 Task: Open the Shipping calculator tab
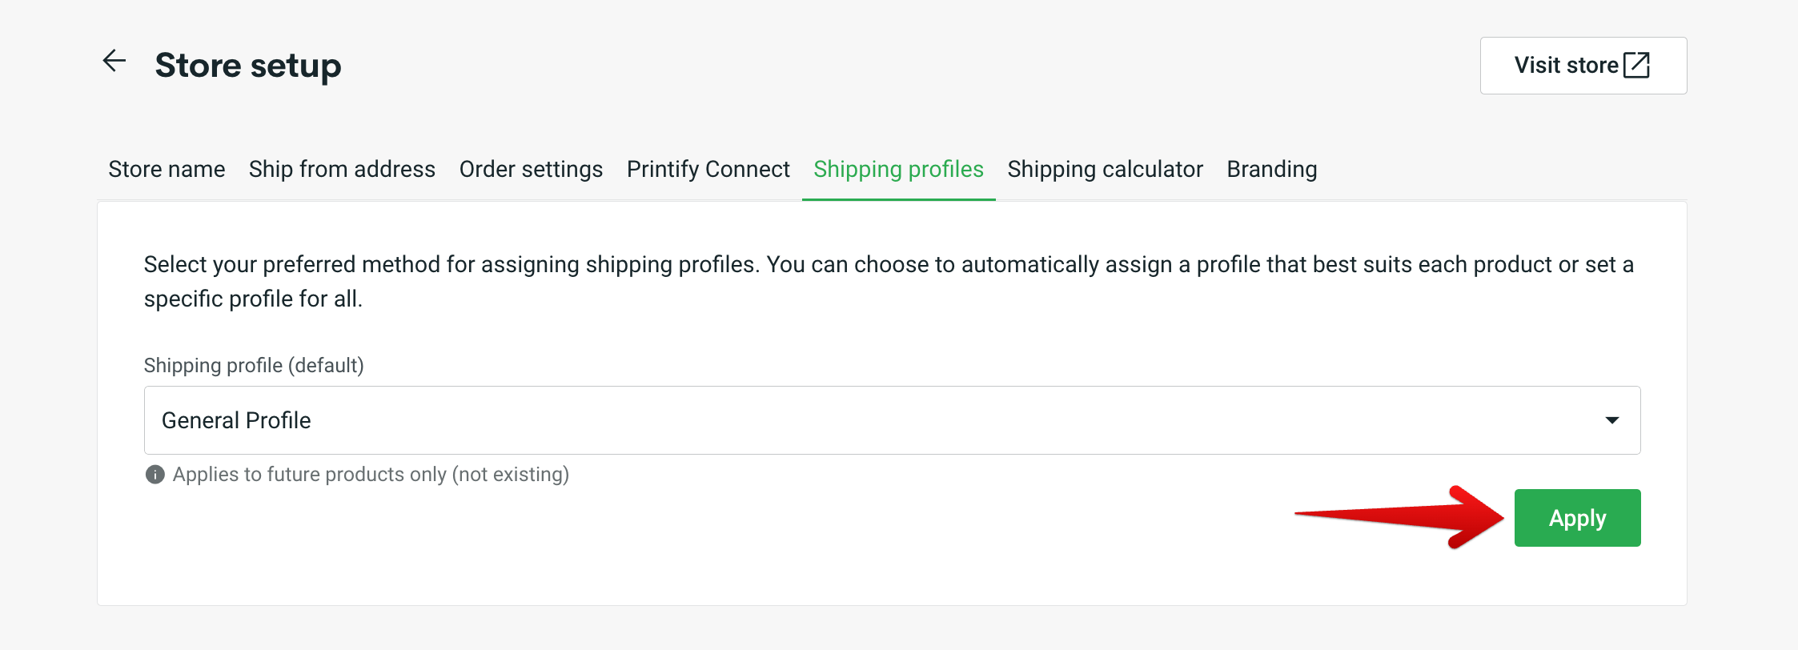tap(1106, 169)
